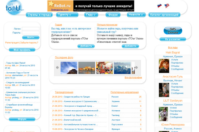Image resolution: width=199 pixels, height=132 pixels.
Task: Open the snowy mountains photo thumbnail
Action: tap(122, 68)
